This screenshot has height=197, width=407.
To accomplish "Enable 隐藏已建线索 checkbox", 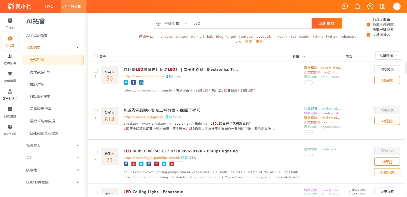I will click(x=368, y=30).
